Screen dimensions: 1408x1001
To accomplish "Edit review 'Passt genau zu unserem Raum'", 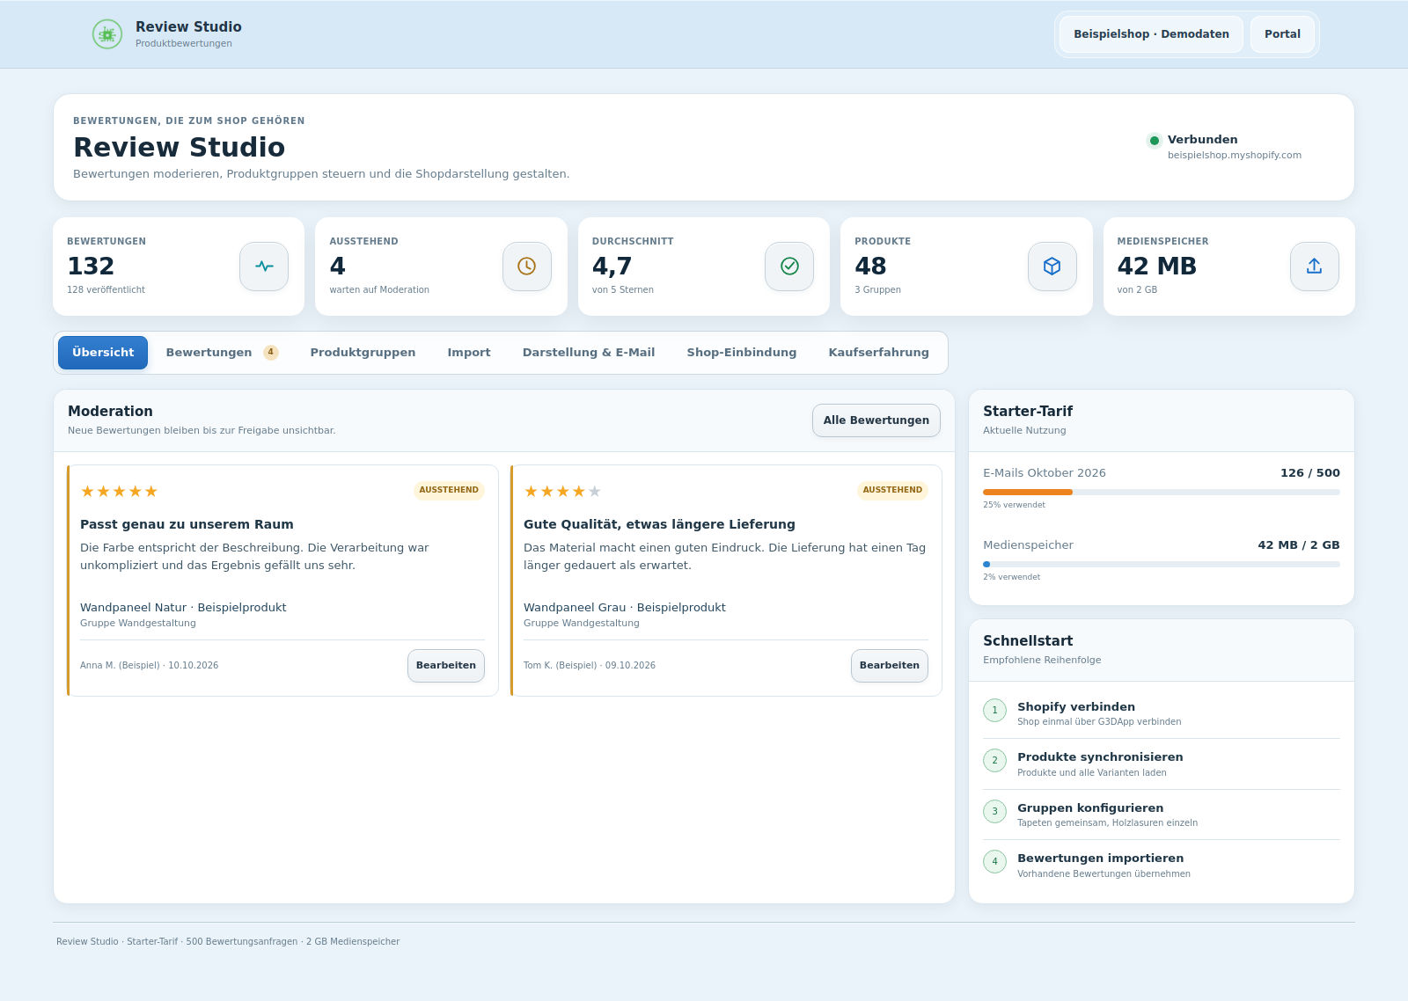I will click(x=446, y=666).
